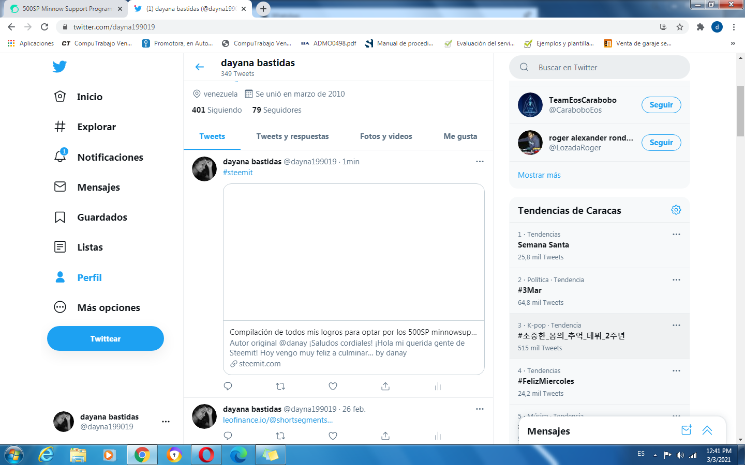Screen dimensions: 745x465
Task: Open trends settings gear icon
Action: click(676, 210)
